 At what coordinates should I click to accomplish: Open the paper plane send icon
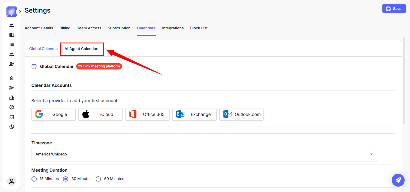click(x=12, y=88)
